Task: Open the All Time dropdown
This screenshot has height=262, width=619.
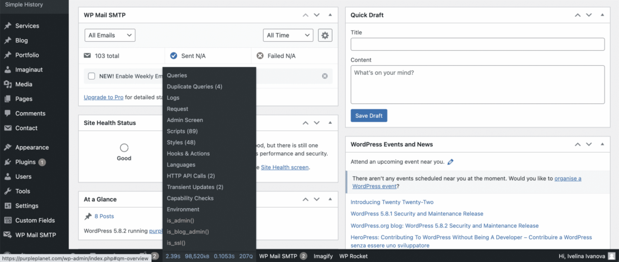Action: click(x=288, y=36)
